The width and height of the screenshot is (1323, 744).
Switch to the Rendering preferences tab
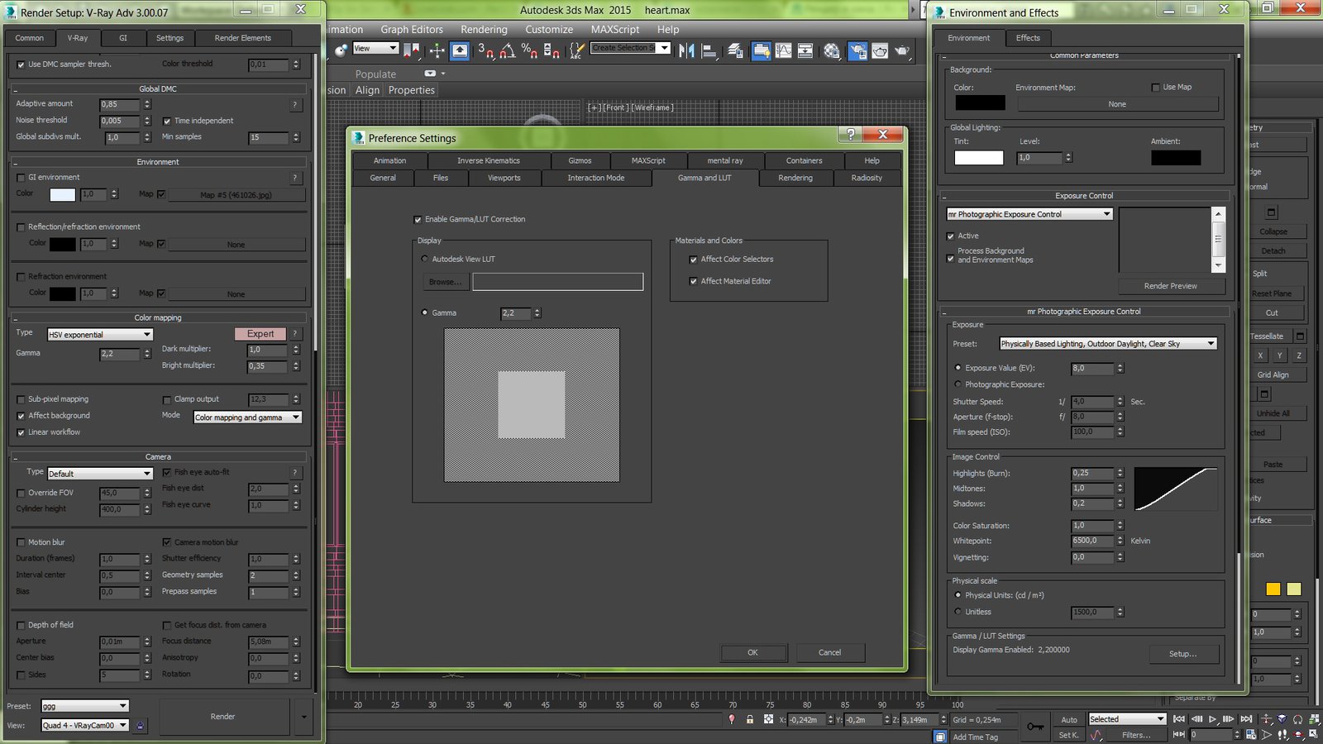tap(795, 178)
